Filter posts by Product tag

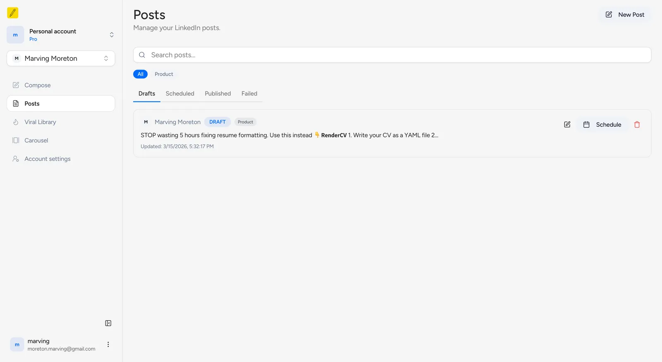pyautogui.click(x=164, y=74)
